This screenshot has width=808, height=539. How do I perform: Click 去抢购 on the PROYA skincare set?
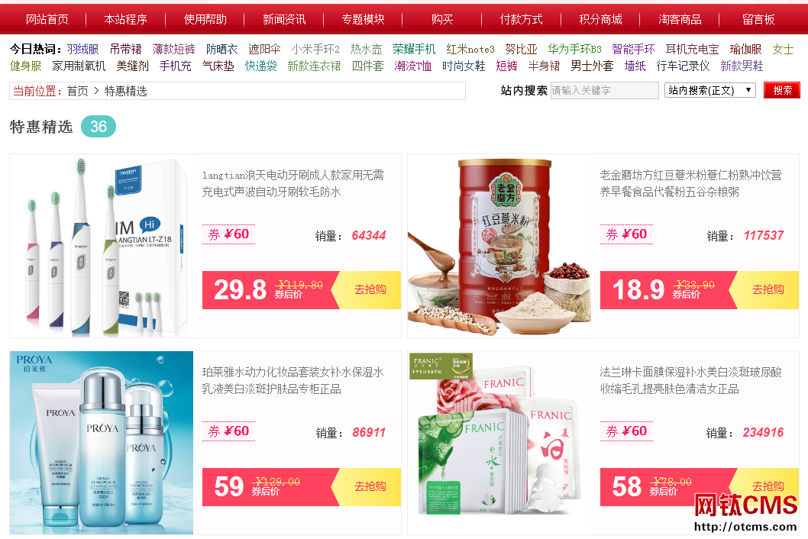coord(370,486)
